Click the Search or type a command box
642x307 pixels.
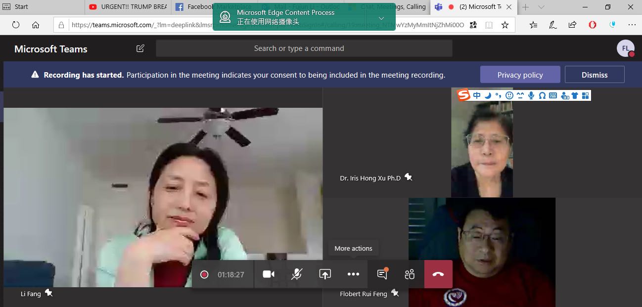coord(304,48)
